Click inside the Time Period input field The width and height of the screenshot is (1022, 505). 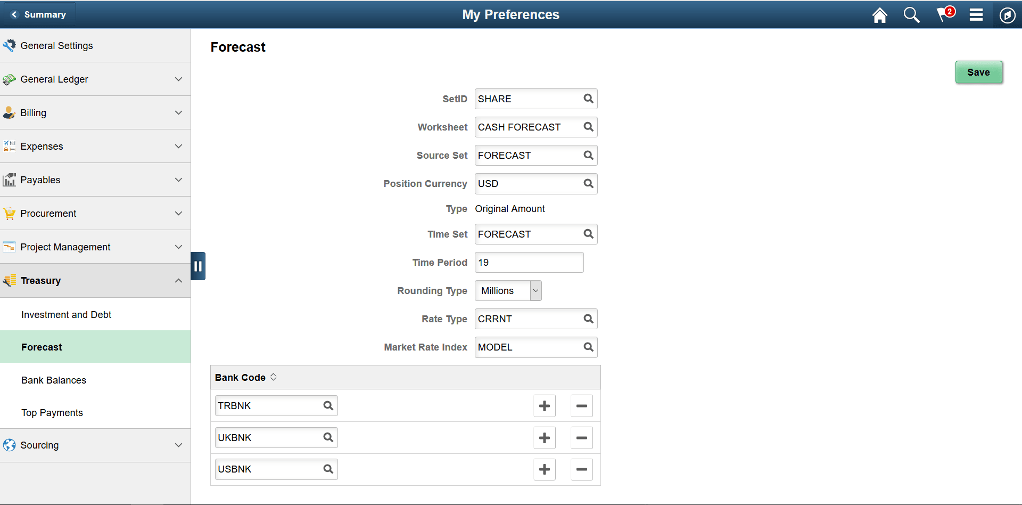point(529,262)
